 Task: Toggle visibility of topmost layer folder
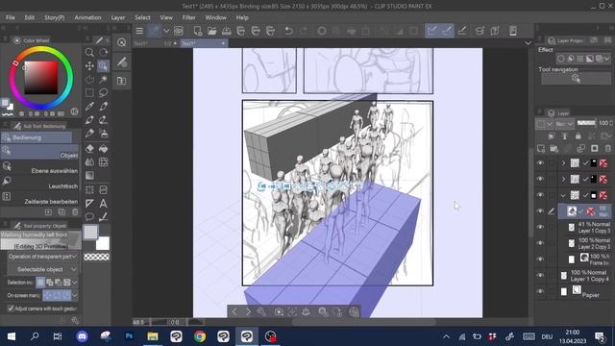coord(540,162)
